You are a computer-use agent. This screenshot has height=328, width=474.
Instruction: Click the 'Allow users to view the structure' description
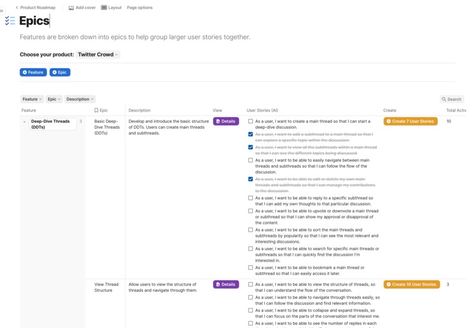click(163, 287)
